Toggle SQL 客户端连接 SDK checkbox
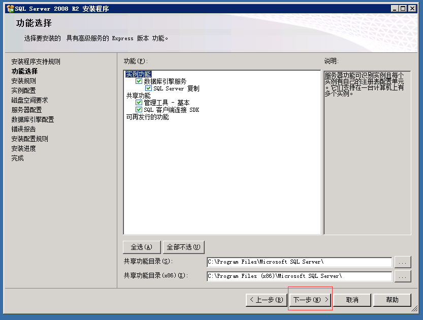Screen dimensions: 423x320 (x=139, y=110)
